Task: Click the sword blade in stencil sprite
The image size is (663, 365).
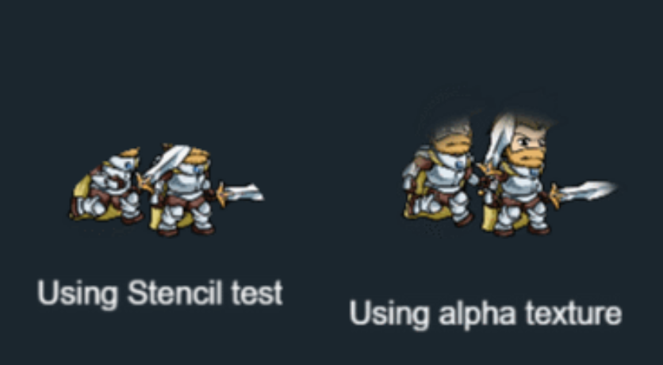Action: 245,192
